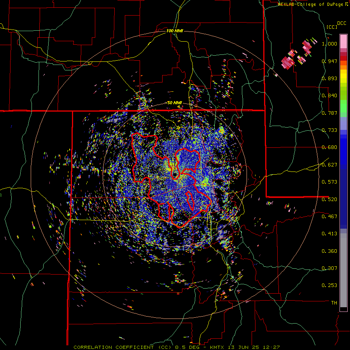This screenshot has width=350, height=350.
Task: Select the 0.253 legend value
Action: pos(329,285)
